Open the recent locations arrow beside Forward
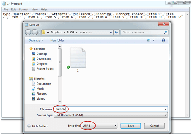This screenshot has height=135, width=192. (x=39, y=33)
